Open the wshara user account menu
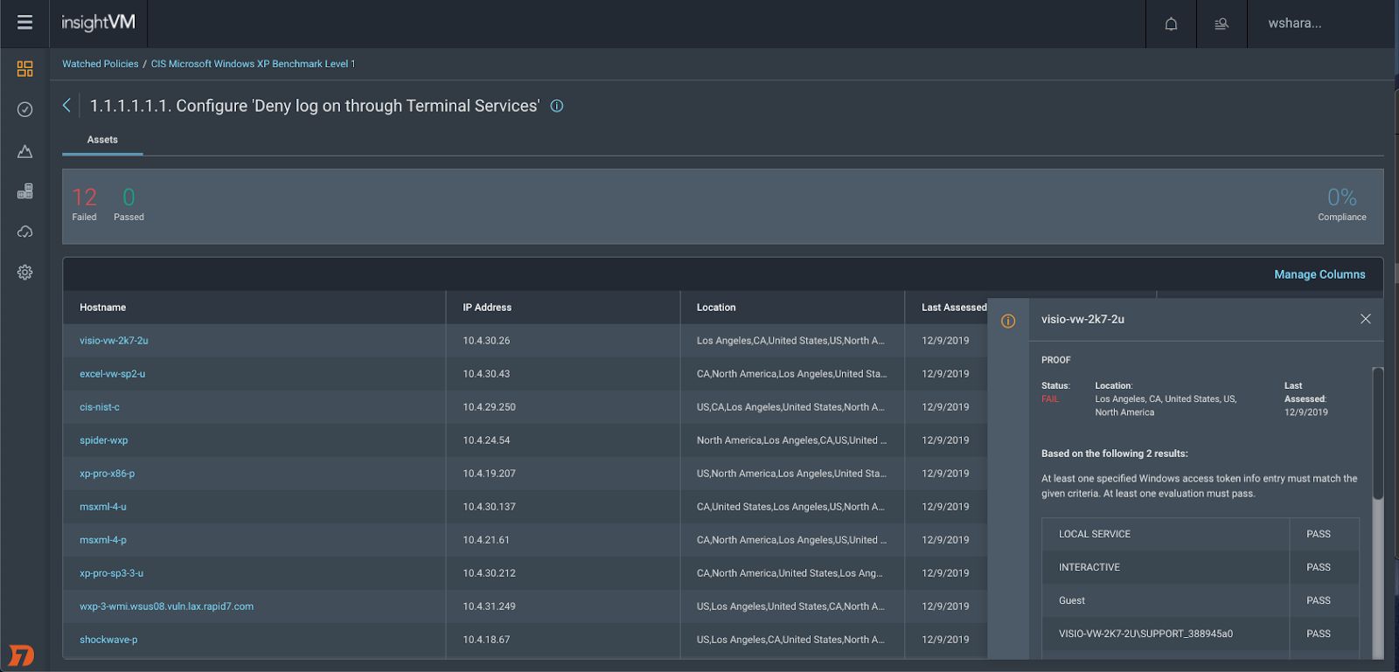 [x=1294, y=24]
